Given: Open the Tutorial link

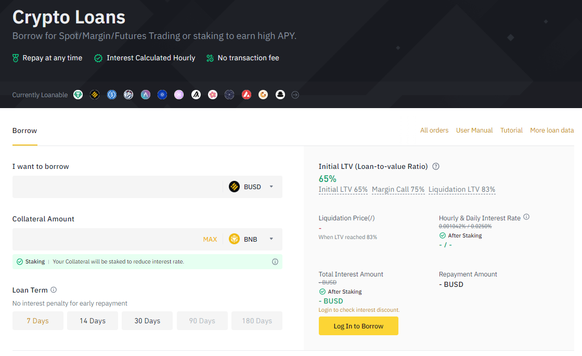Looking at the screenshot, I should click(511, 130).
